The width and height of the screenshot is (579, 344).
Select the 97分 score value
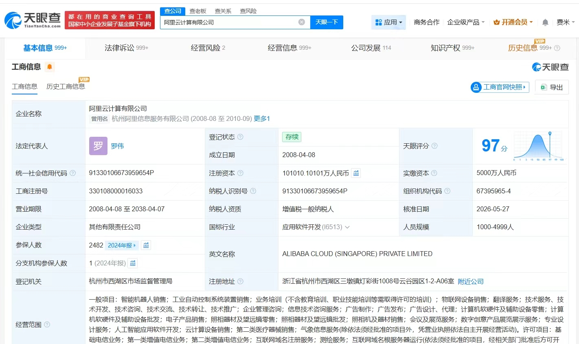coord(494,146)
